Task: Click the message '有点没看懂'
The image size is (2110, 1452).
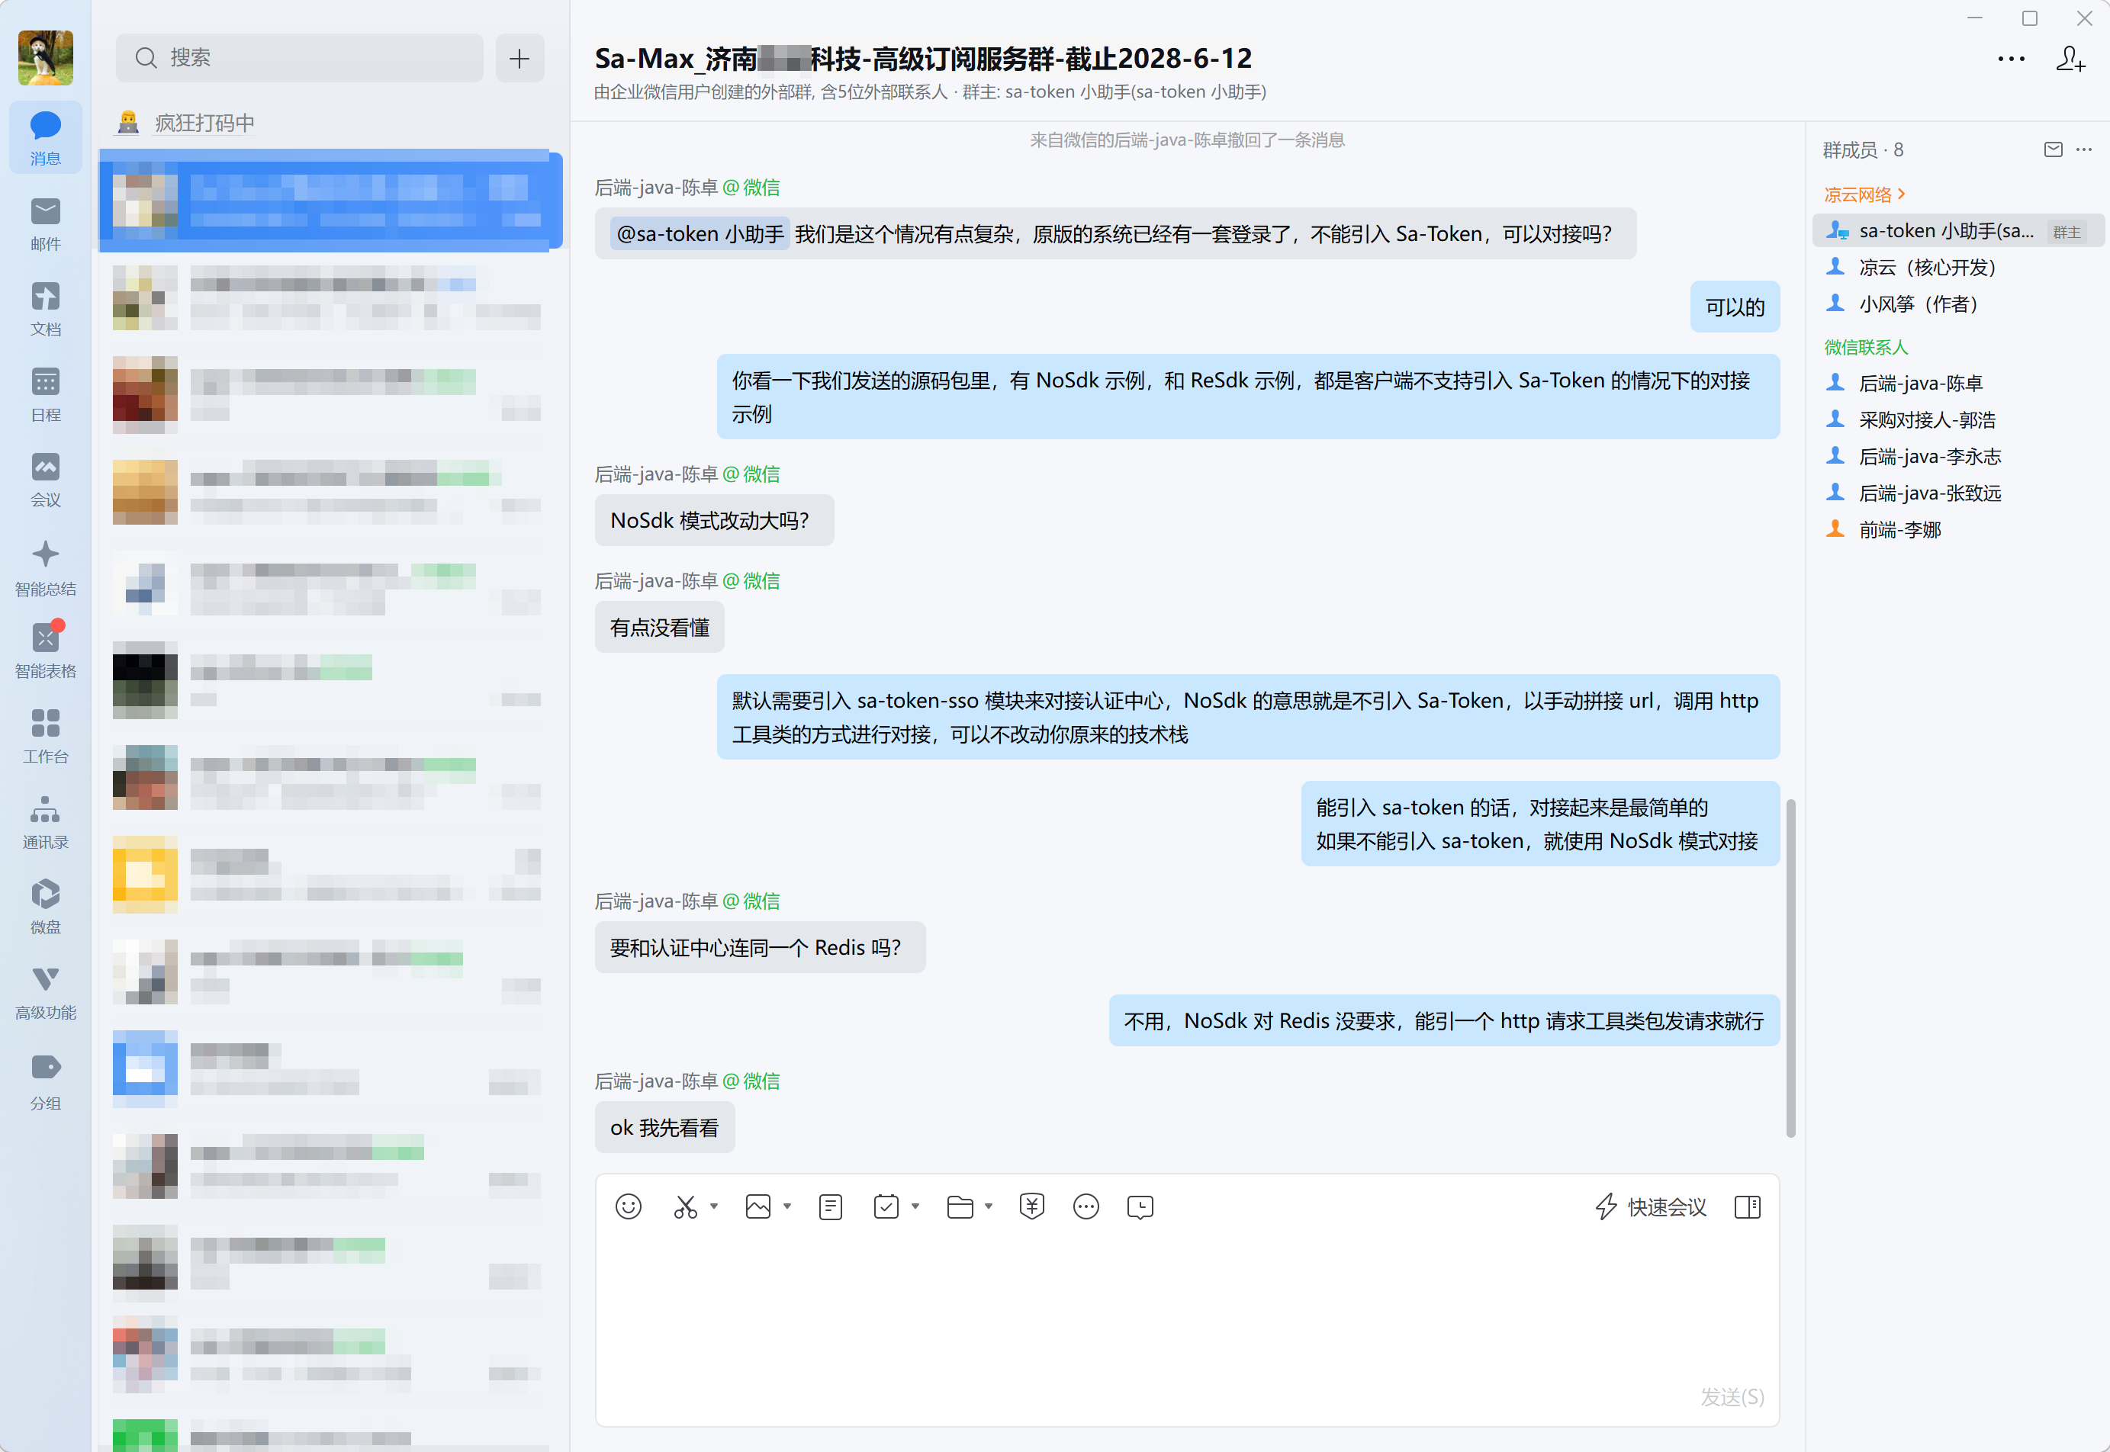Action: (660, 628)
